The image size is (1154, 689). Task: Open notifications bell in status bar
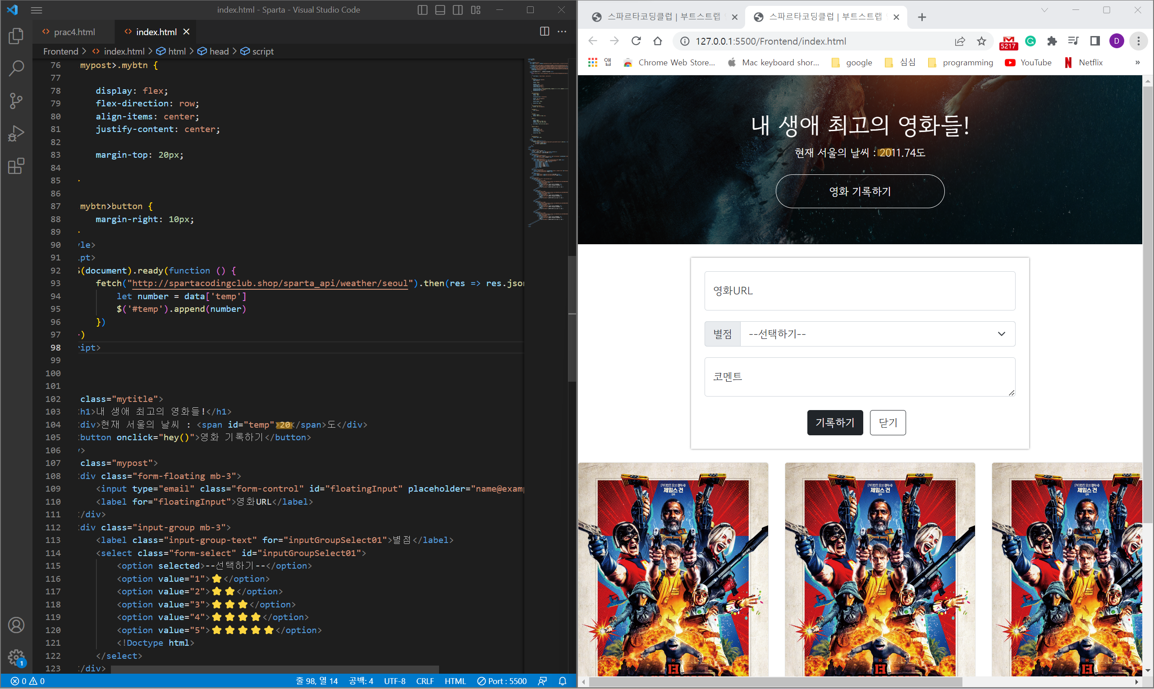(563, 681)
